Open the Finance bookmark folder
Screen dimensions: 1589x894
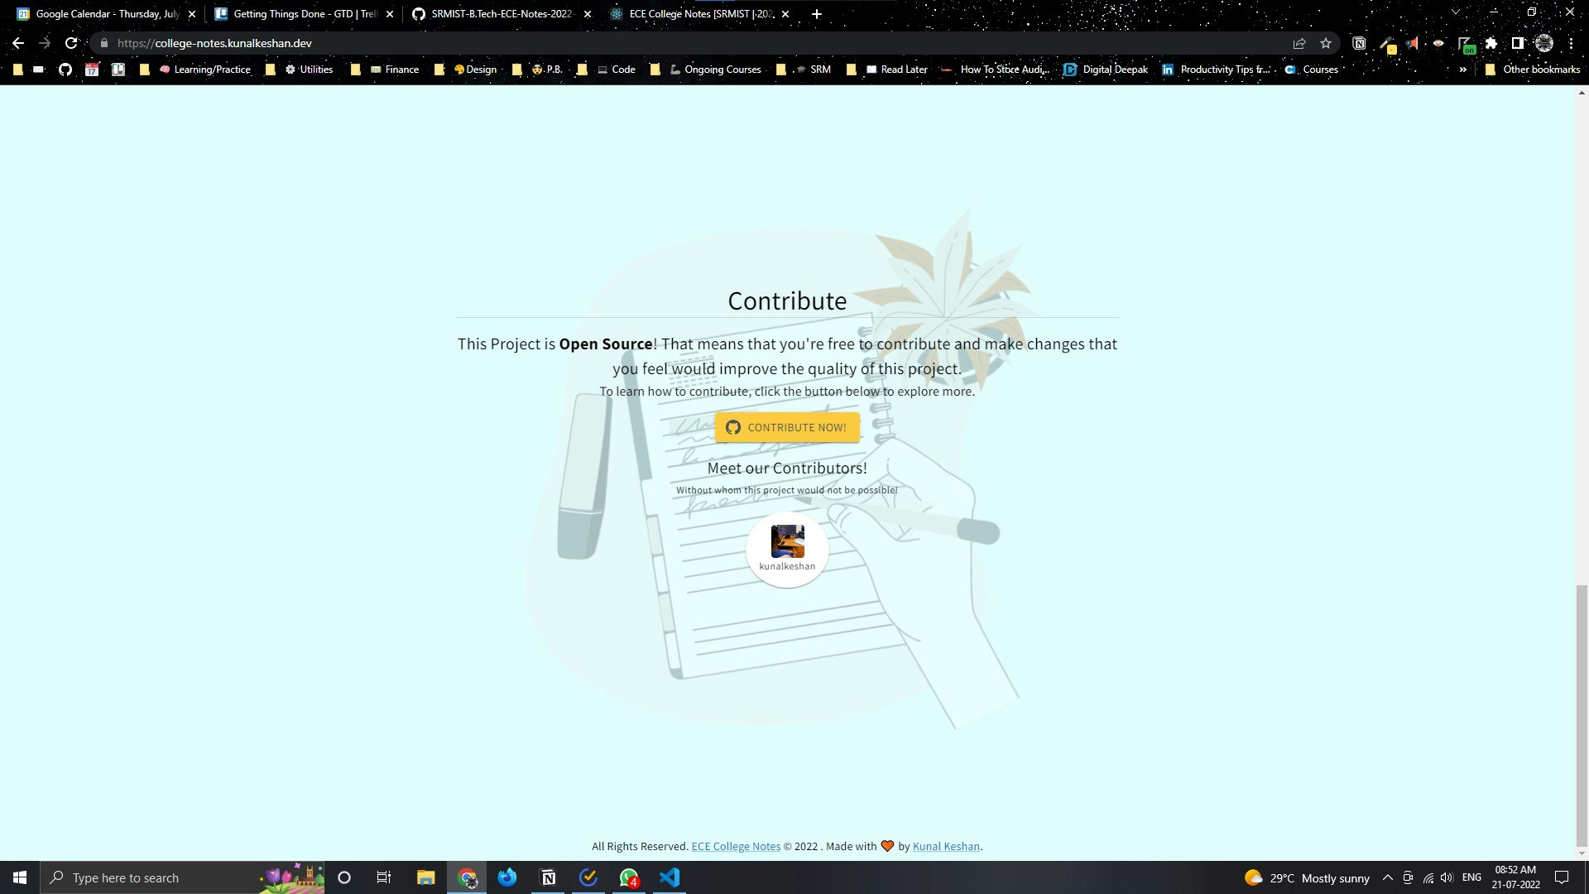tap(385, 70)
